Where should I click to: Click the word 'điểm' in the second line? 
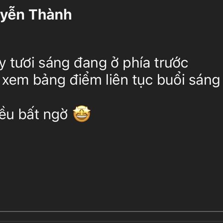click(85, 80)
